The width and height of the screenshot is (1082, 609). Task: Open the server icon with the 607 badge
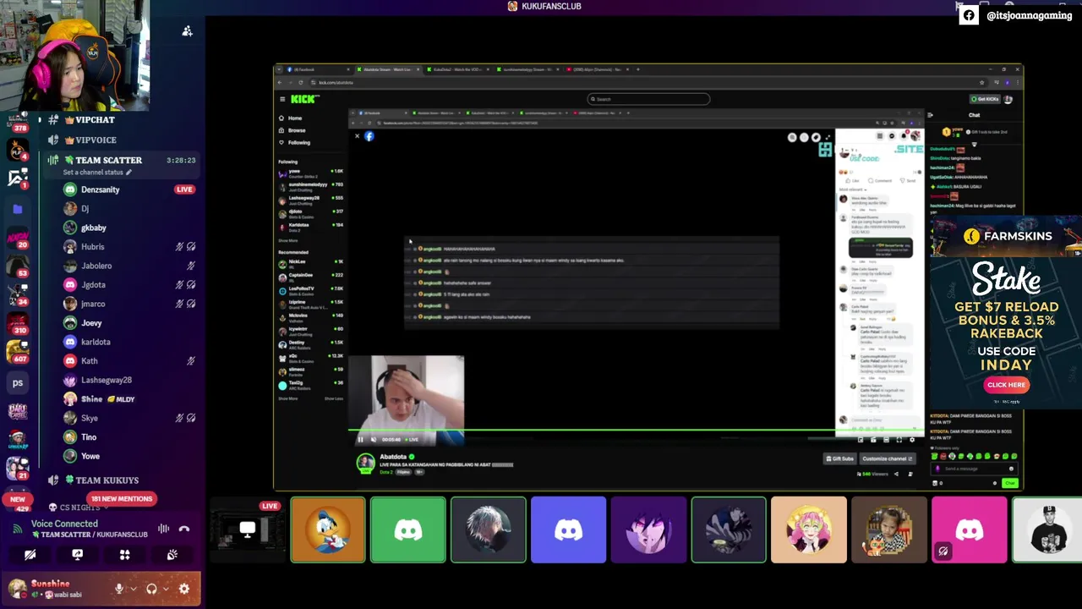click(18, 353)
